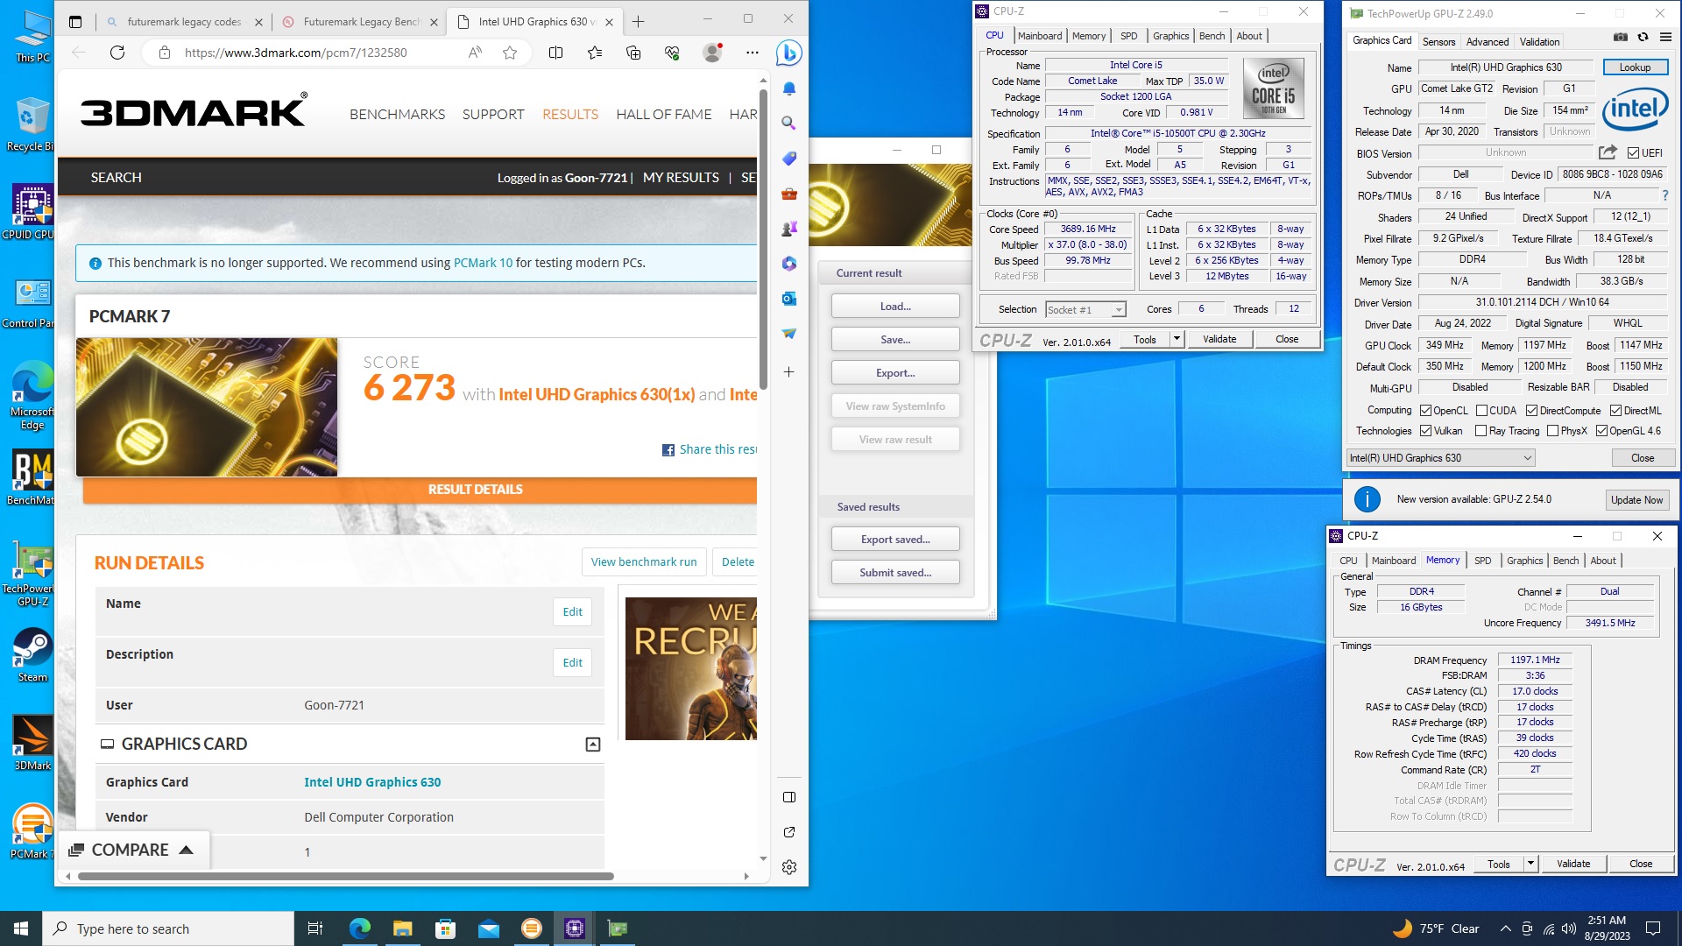Toggle the DirectML checkbox
The image size is (1682, 946).
click(1615, 411)
